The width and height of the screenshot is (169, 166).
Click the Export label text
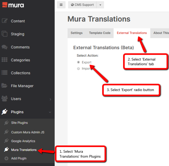(86, 62)
